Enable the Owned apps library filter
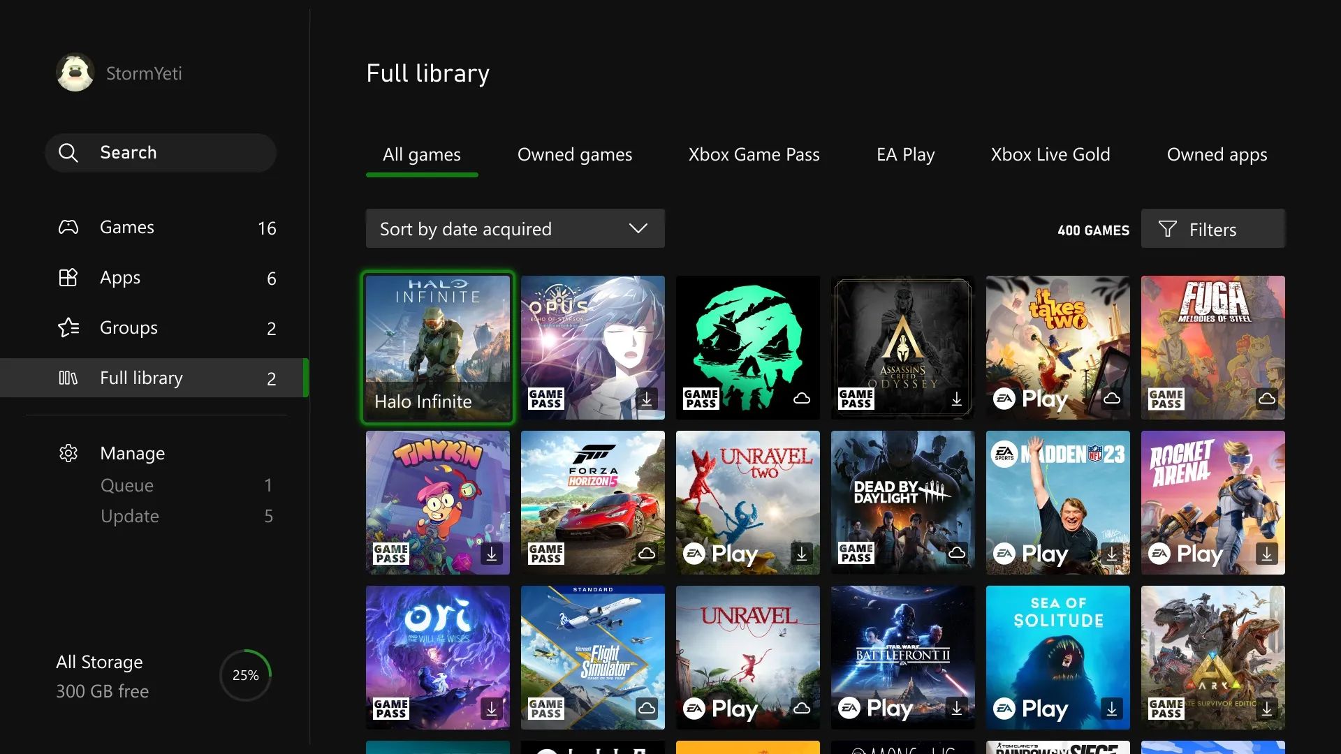This screenshot has height=754, width=1341. pos(1217,154)
